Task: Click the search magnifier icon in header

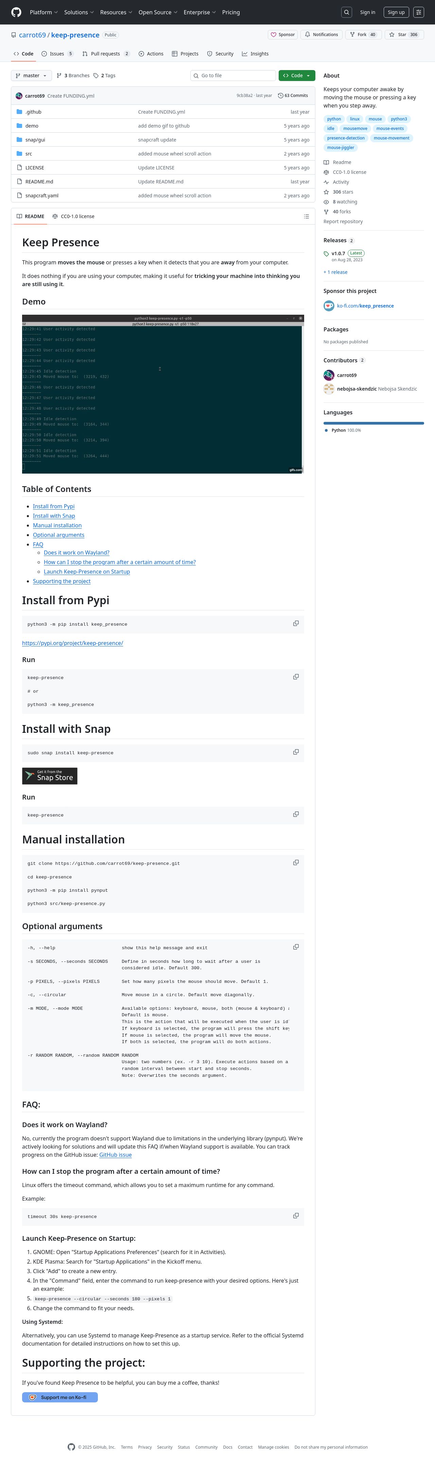Action: [346, 12]
